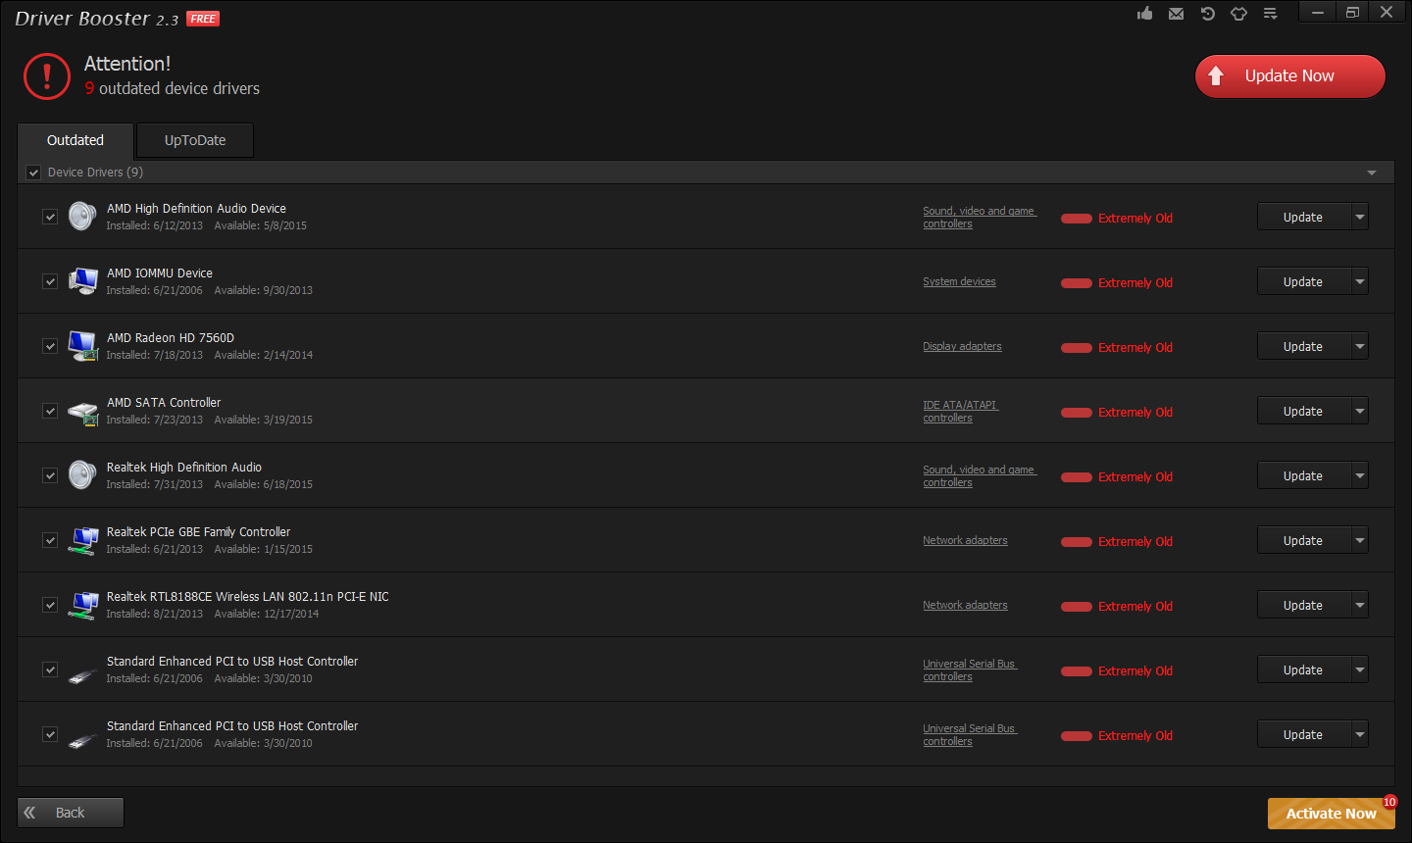Go Back using the Back button
The height and width of the screenshot is (843, 1412).
pyautogui.click(x=71, y=813)
